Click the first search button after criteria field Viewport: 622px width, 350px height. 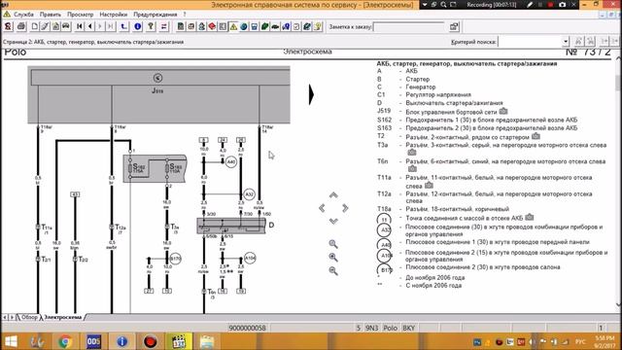(x=579, y=41)
